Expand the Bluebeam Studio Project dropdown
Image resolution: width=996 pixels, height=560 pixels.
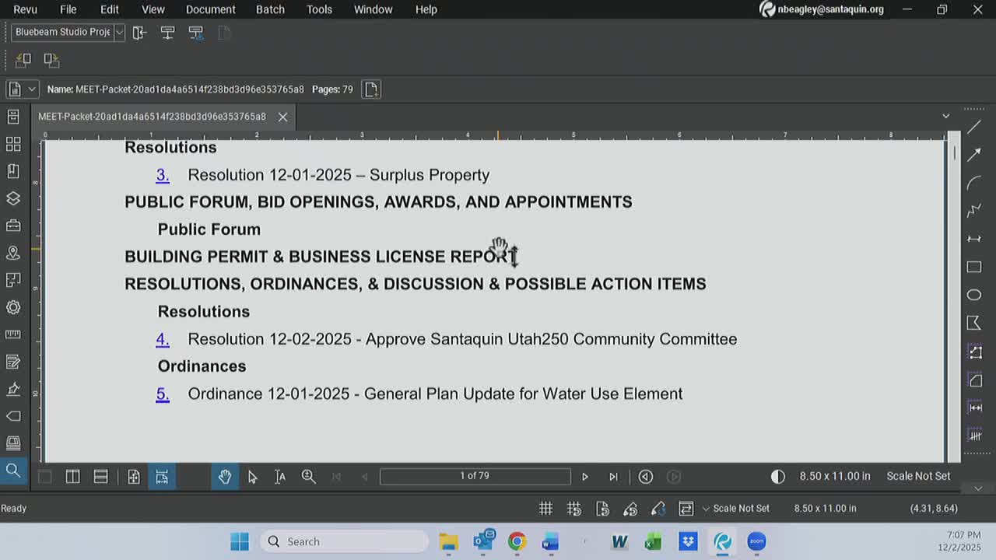[119, 33]
